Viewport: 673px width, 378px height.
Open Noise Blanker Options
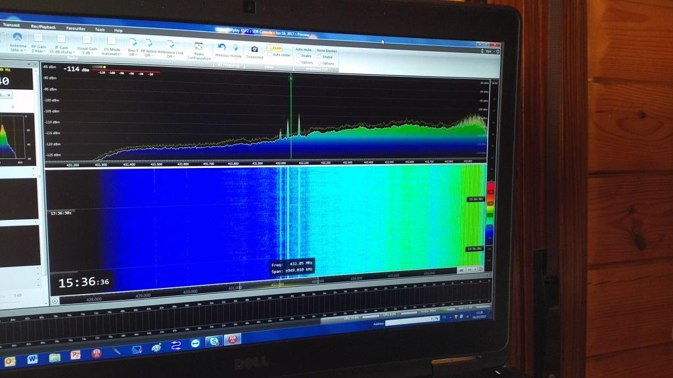[x=326, y=64]
